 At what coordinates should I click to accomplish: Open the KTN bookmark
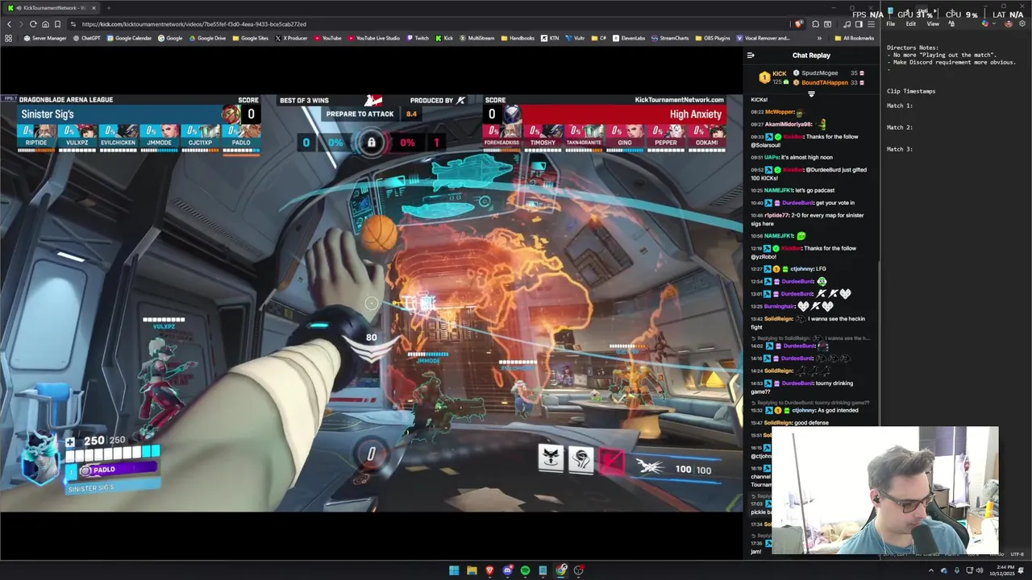coord(550,38)
